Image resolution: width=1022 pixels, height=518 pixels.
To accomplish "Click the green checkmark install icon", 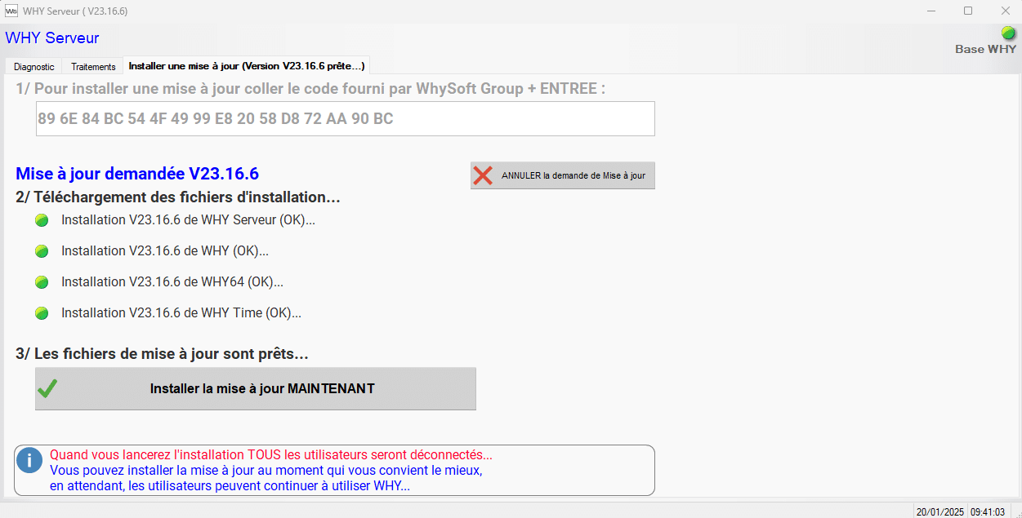I will pyautogui.click(x=47, y=388).
